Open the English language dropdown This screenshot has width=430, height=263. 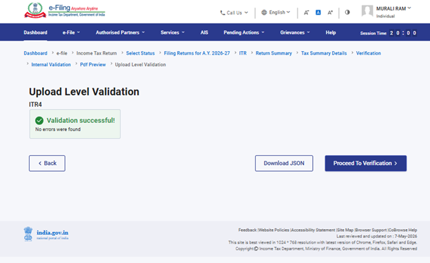tap(276, 12)
